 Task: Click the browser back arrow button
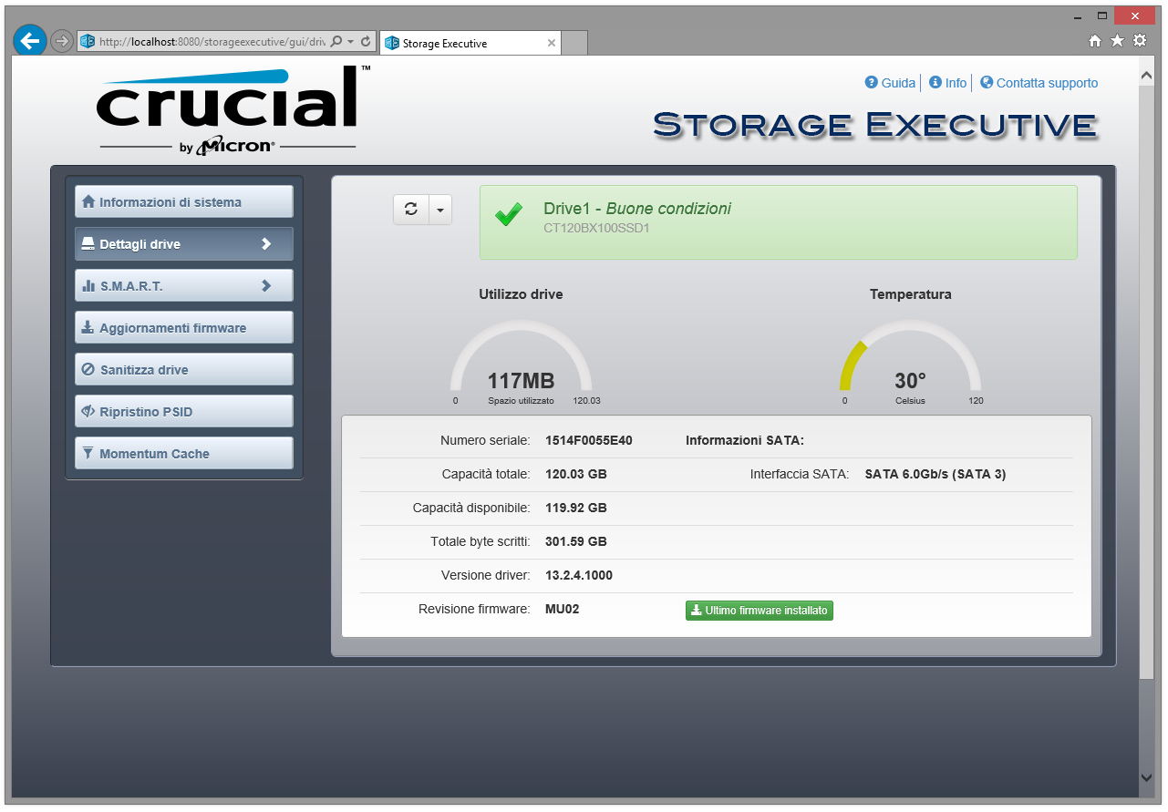(30, 41)
